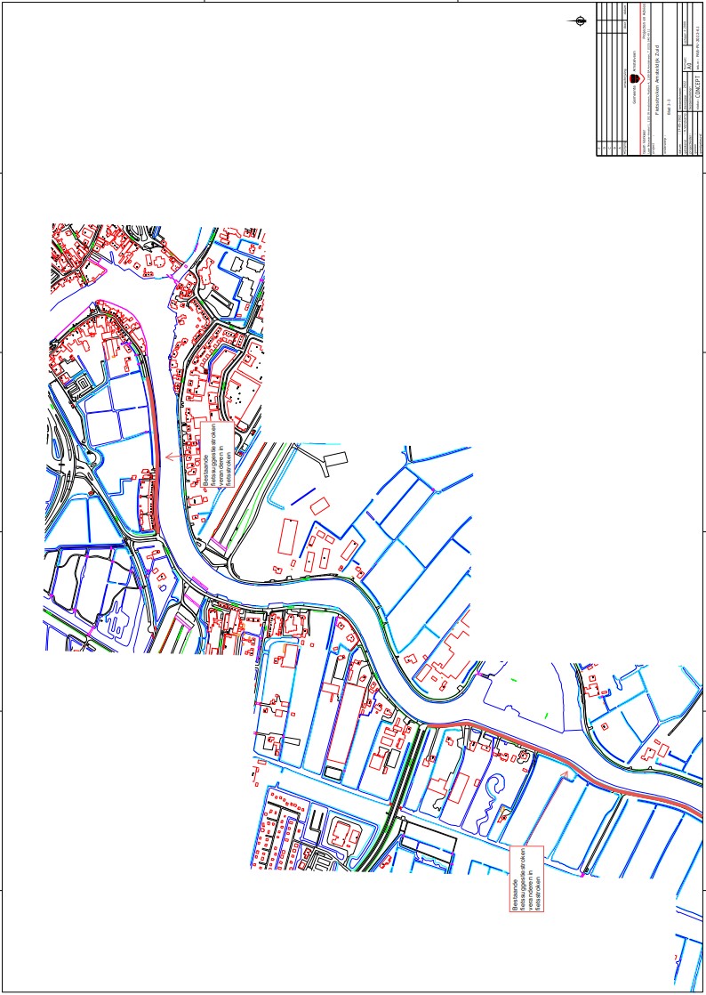Select the lower 'Bestaande fietssuggestiestroken' annotation box

click(x=526, y=878)
